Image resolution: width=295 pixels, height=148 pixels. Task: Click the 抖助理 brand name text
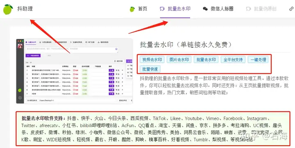click(25, 9)
